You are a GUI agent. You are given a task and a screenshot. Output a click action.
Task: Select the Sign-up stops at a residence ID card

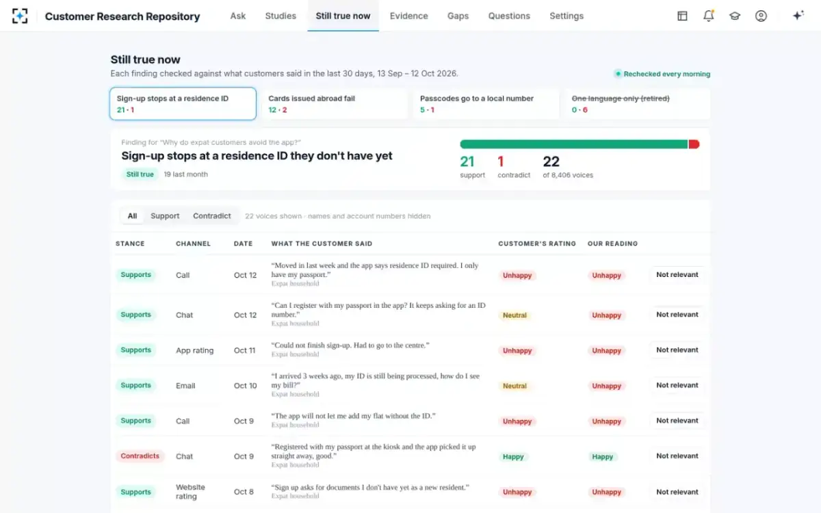[183, 104]
